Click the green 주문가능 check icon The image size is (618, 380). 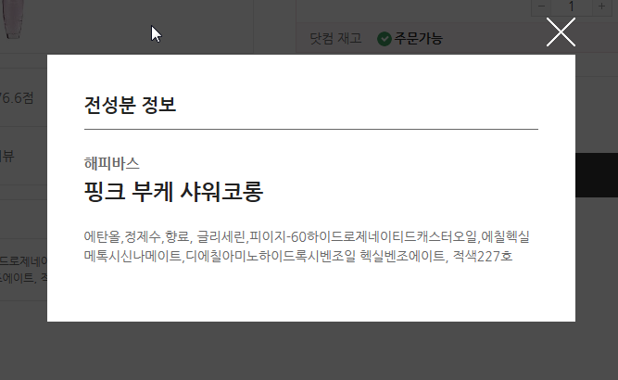(385, 39)
